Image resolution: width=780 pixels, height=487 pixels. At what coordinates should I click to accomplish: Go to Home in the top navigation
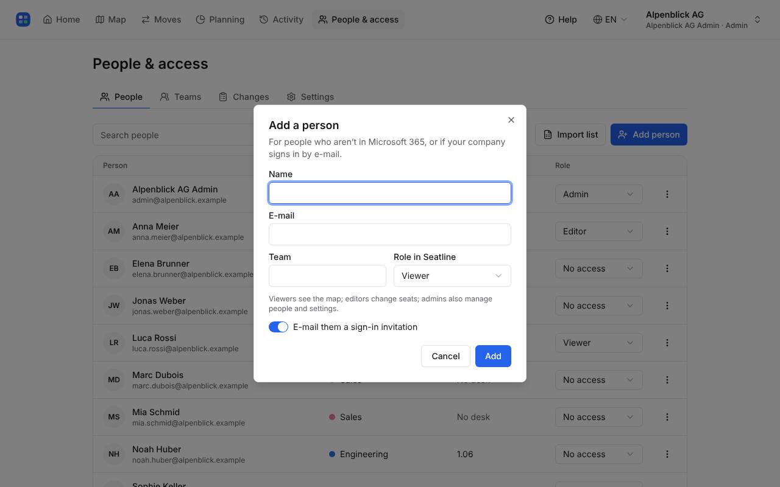coord(62,19)
